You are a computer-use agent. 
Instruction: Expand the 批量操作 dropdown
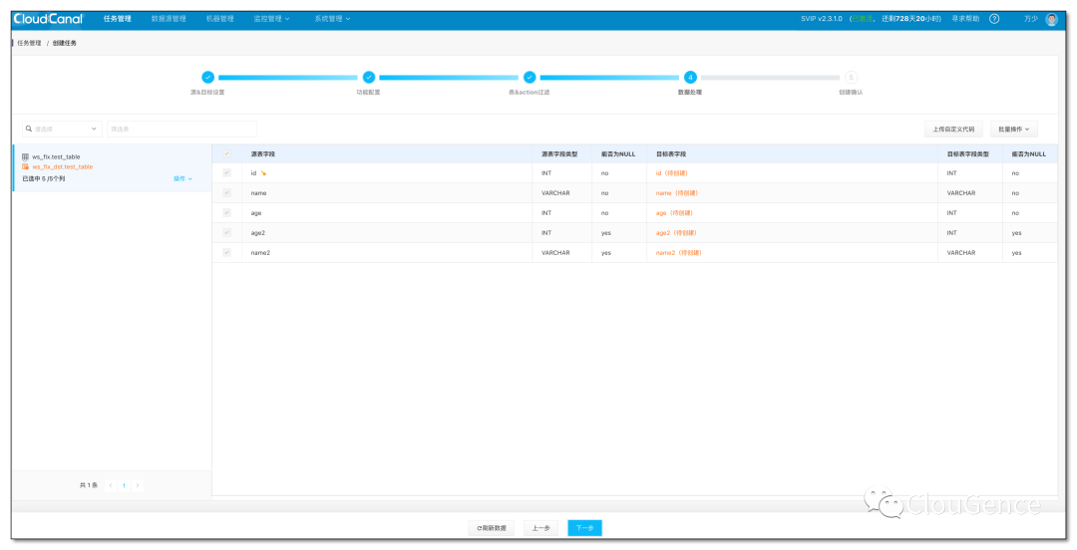pyautogui.click(x=1014, y=130)
